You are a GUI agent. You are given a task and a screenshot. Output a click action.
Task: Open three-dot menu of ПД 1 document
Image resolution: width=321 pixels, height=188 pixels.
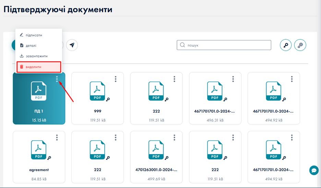[x=57, y=79]
